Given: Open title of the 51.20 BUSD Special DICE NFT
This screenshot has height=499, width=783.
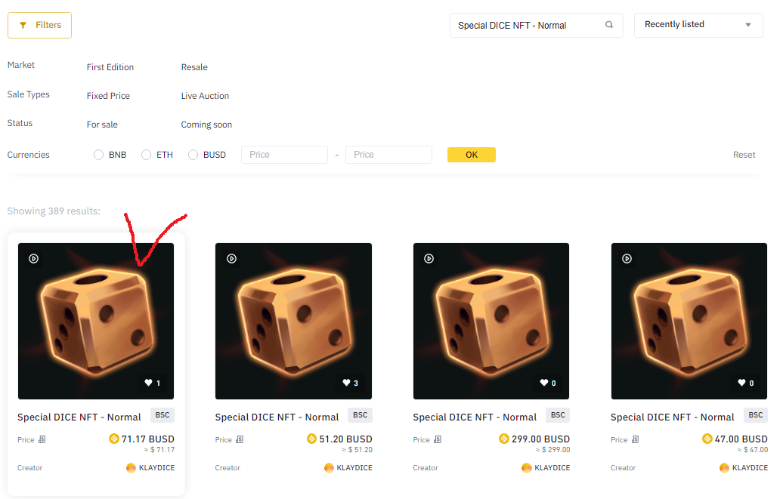Looking at the screenshot, I should pos(277,417).
